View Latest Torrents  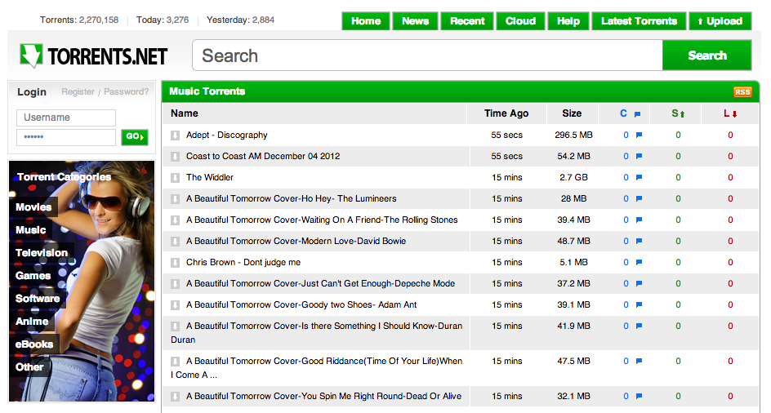(639, 21)
